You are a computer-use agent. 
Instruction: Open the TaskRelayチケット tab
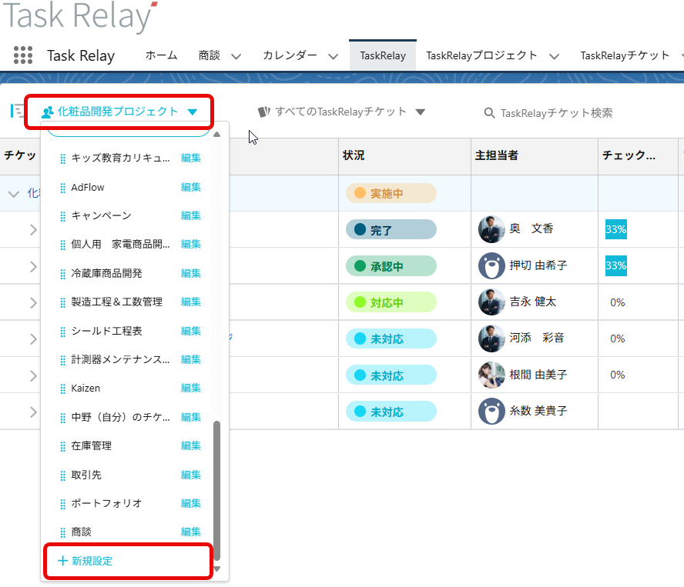pyautogui.click(x=625, y=55)
